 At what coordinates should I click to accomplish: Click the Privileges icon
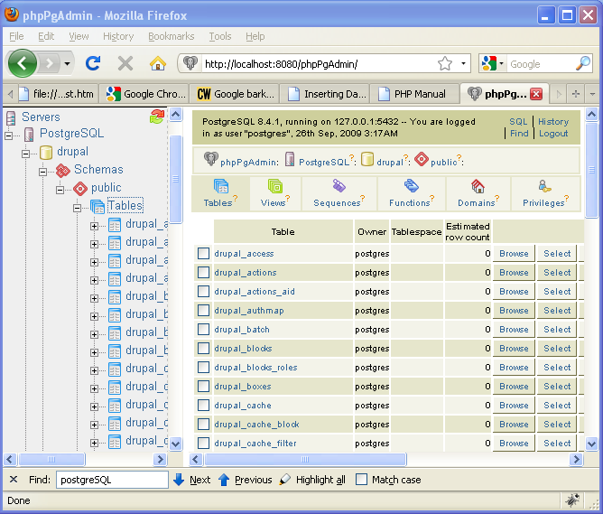pos(544,186)
